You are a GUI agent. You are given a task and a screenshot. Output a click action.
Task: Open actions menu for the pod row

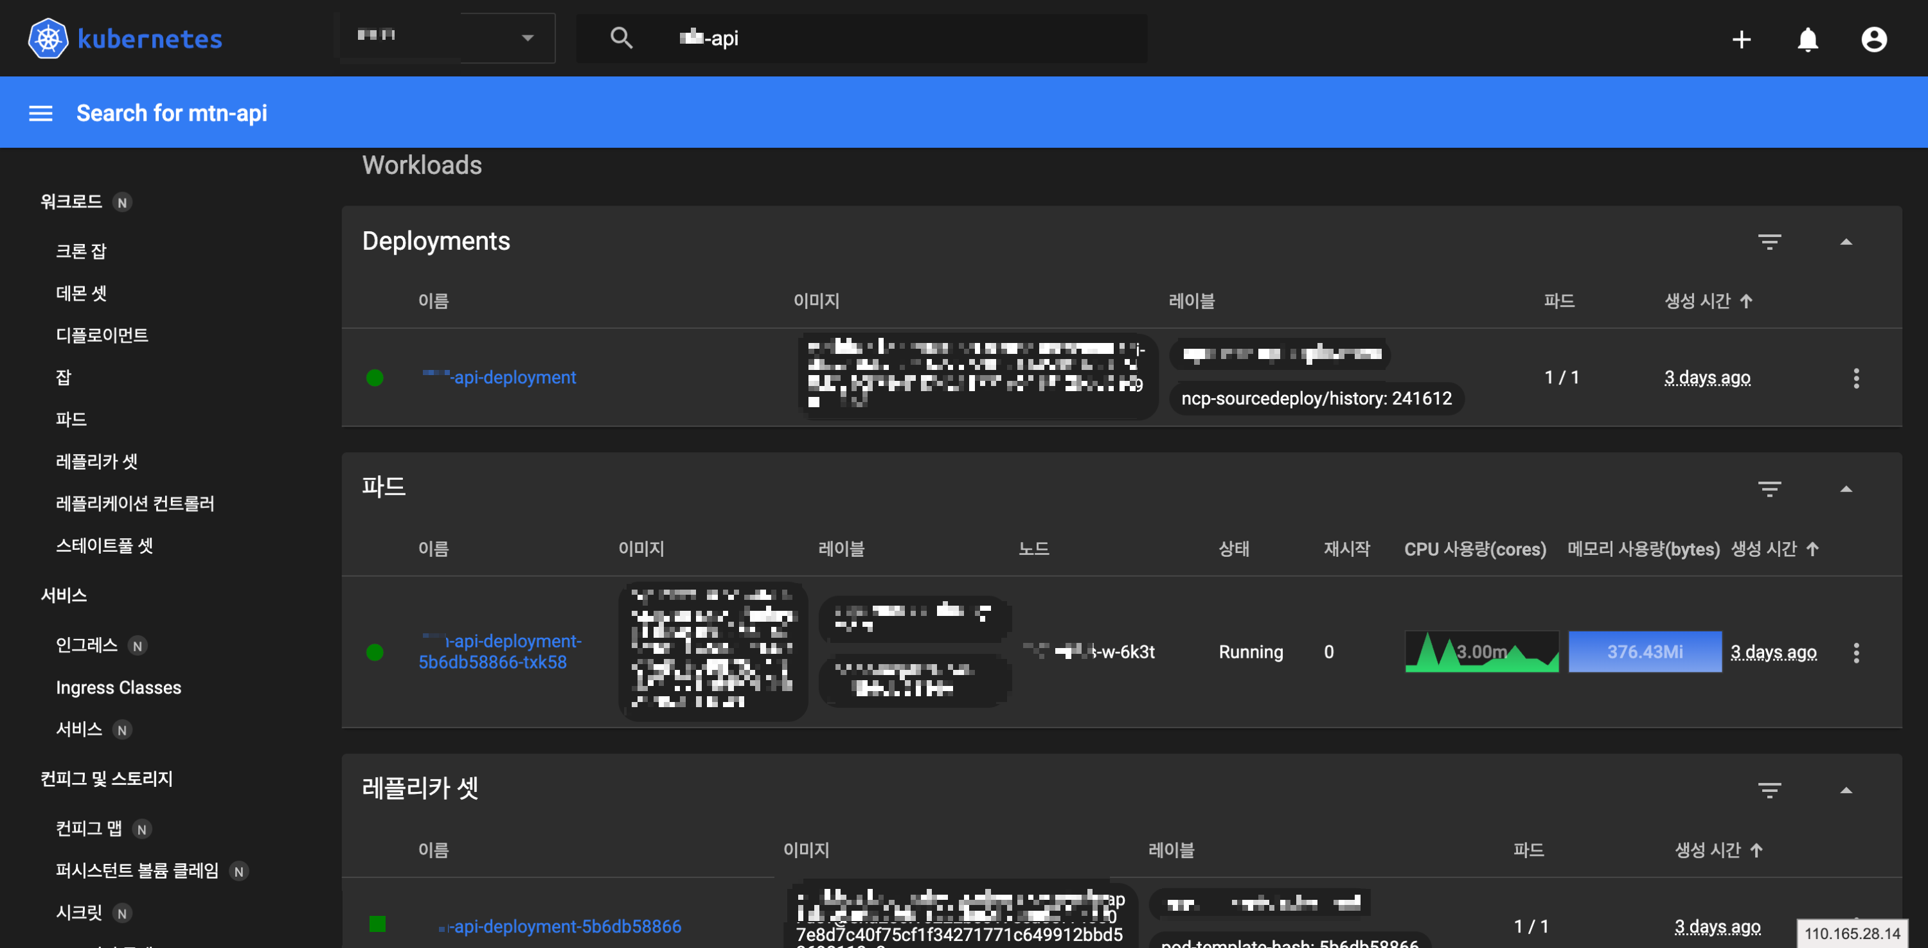pos(1855,653)
